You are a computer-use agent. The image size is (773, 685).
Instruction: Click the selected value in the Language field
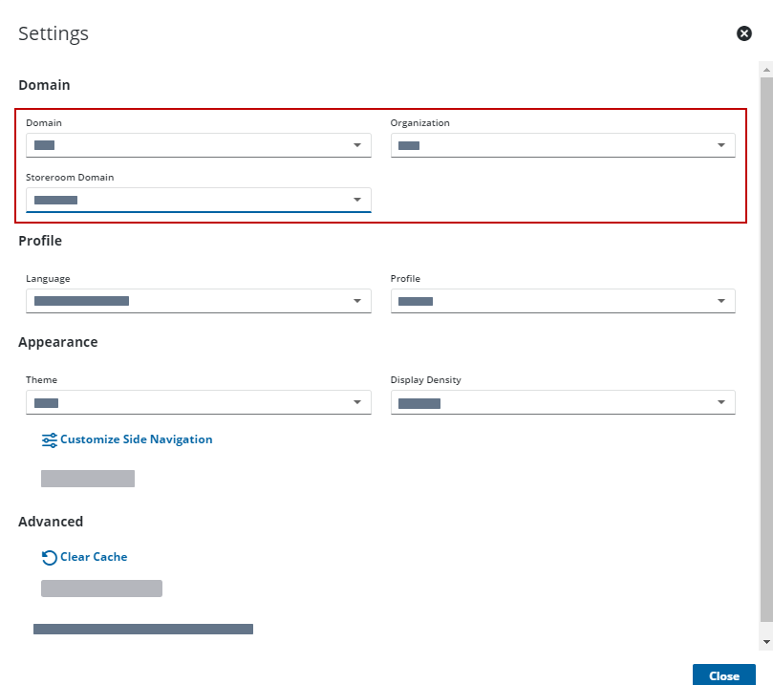coord(81,301)
